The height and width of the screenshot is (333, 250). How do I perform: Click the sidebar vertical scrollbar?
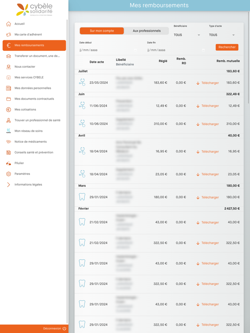67,171
